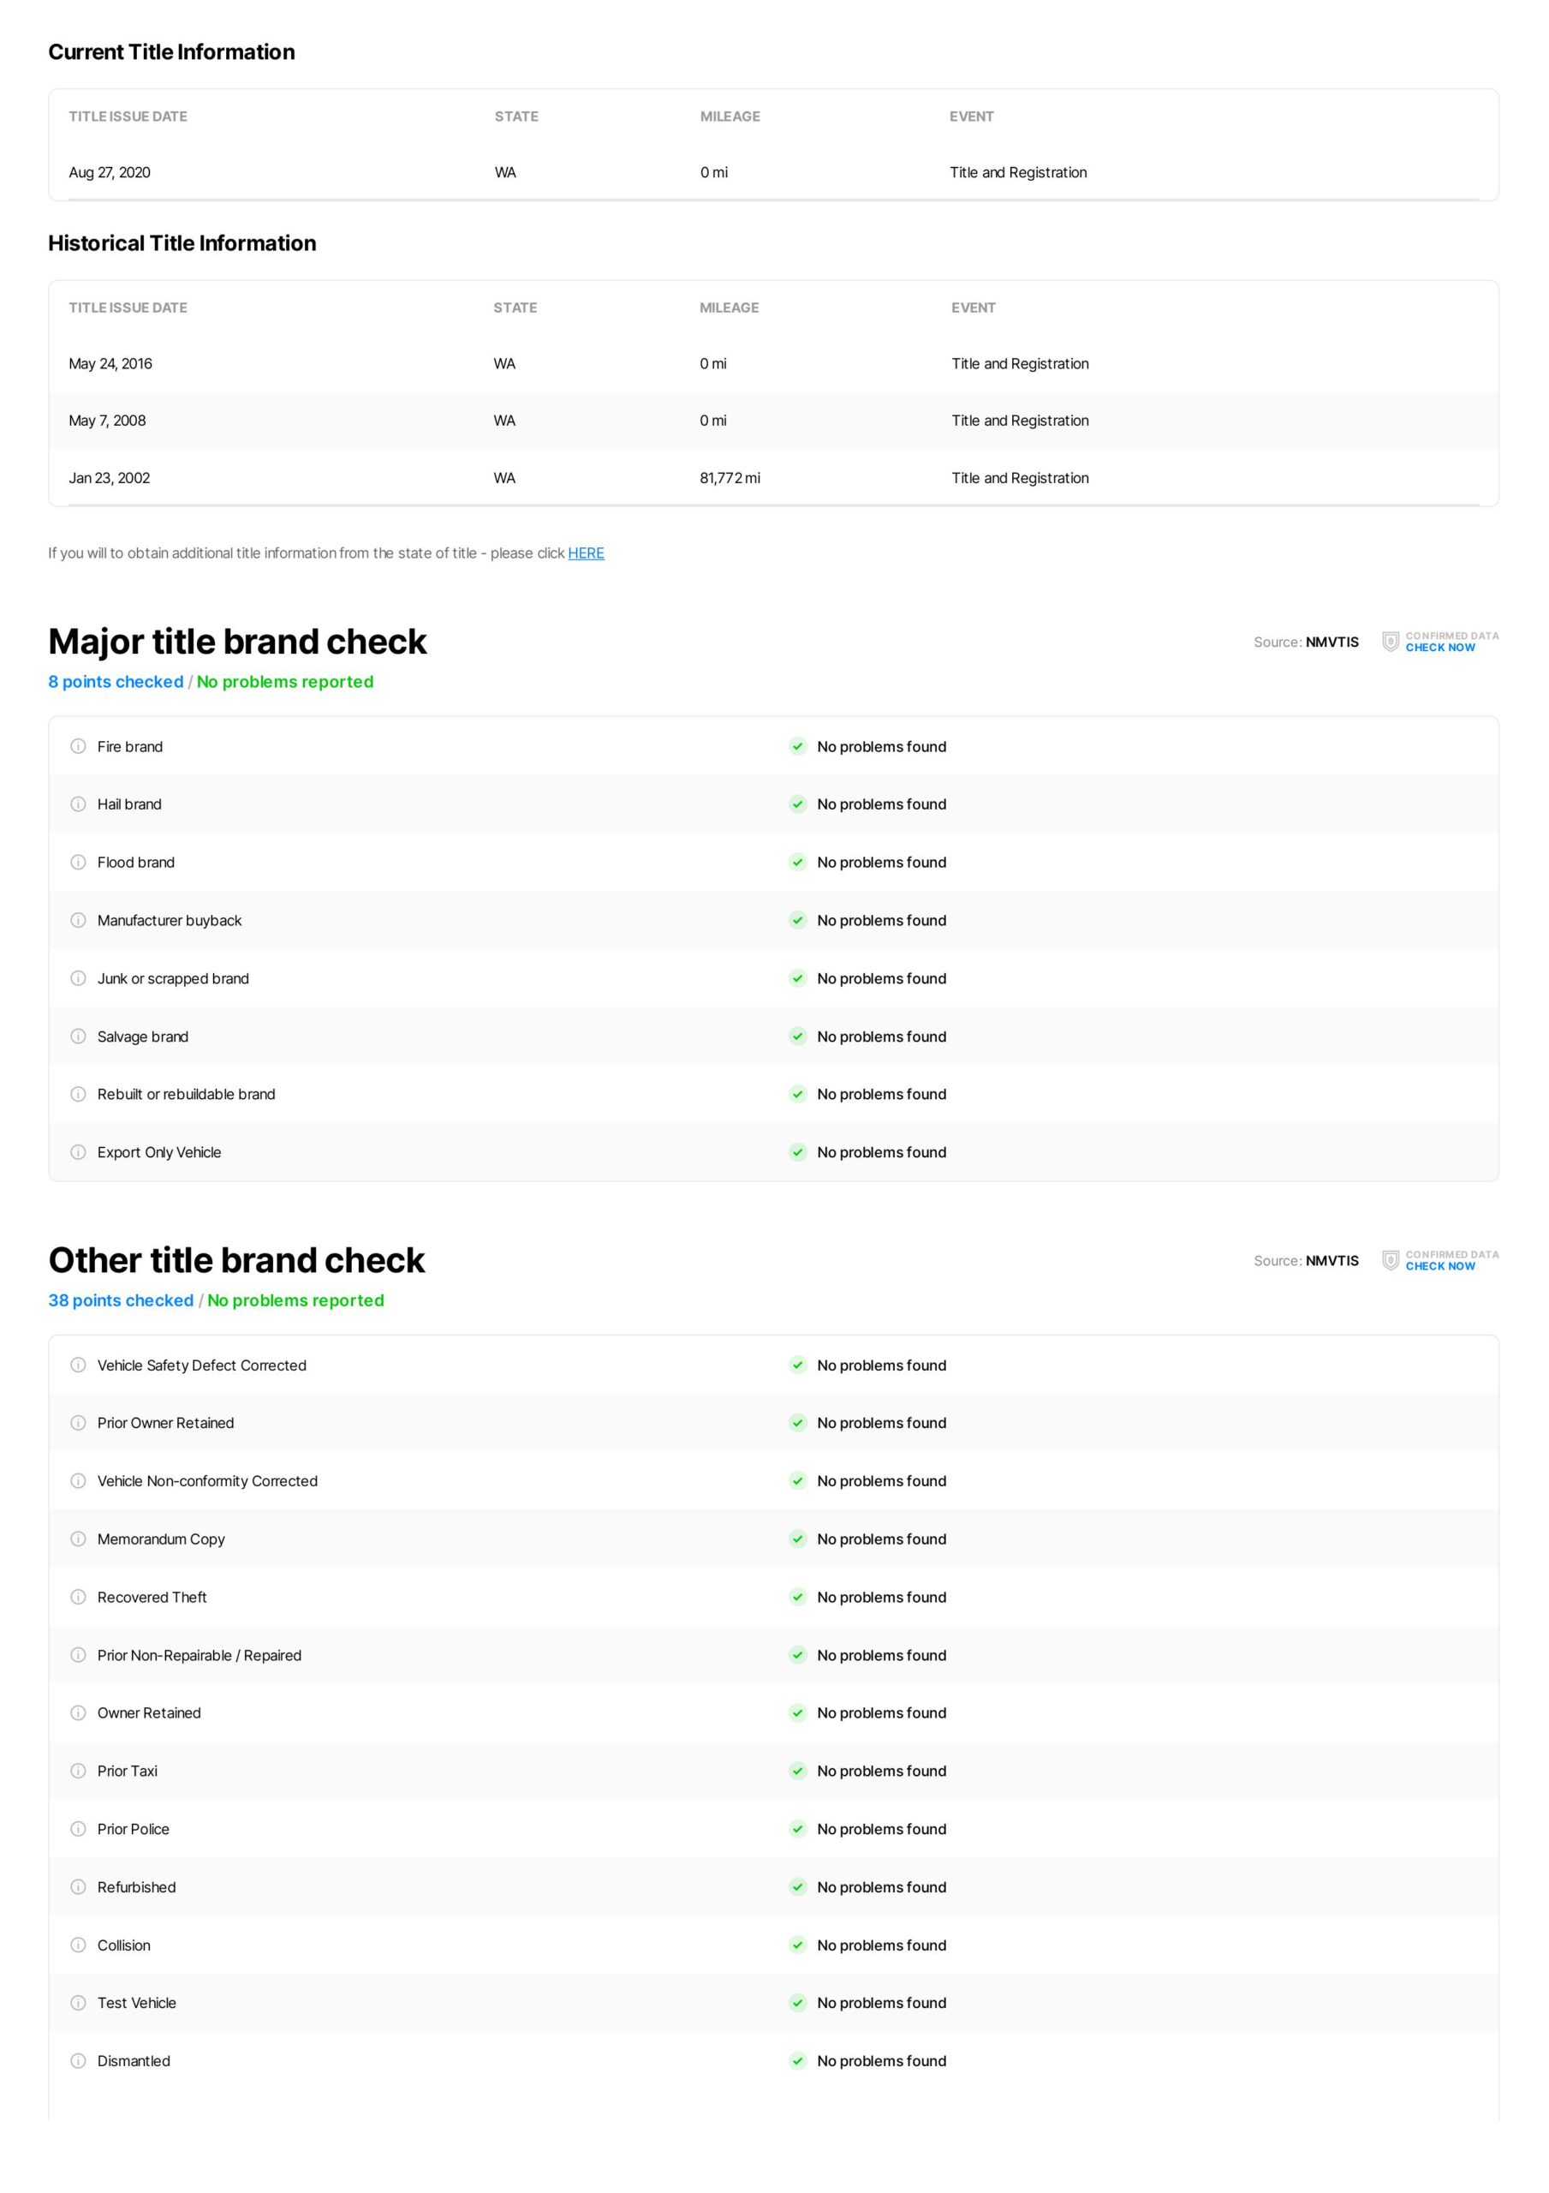Click CHECK NOW beside Major title brand check
Viewport: 1549px width, 2193px height.
1439,648
